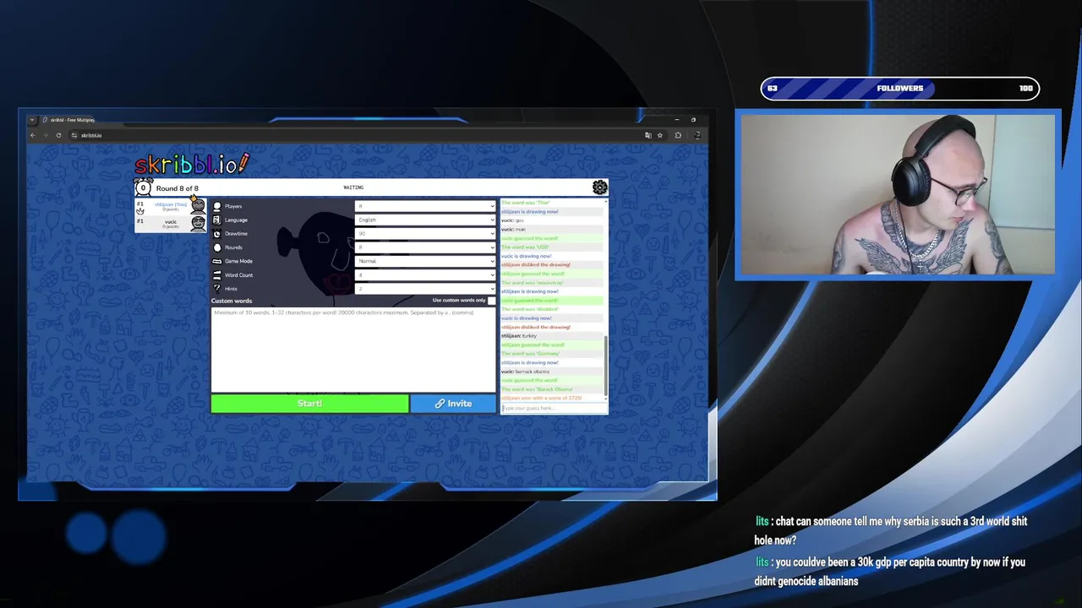Click the site info icon in address bar
Image resolution: width=1082 pixels, height=608 pixels.
click(x=74, y=135)
